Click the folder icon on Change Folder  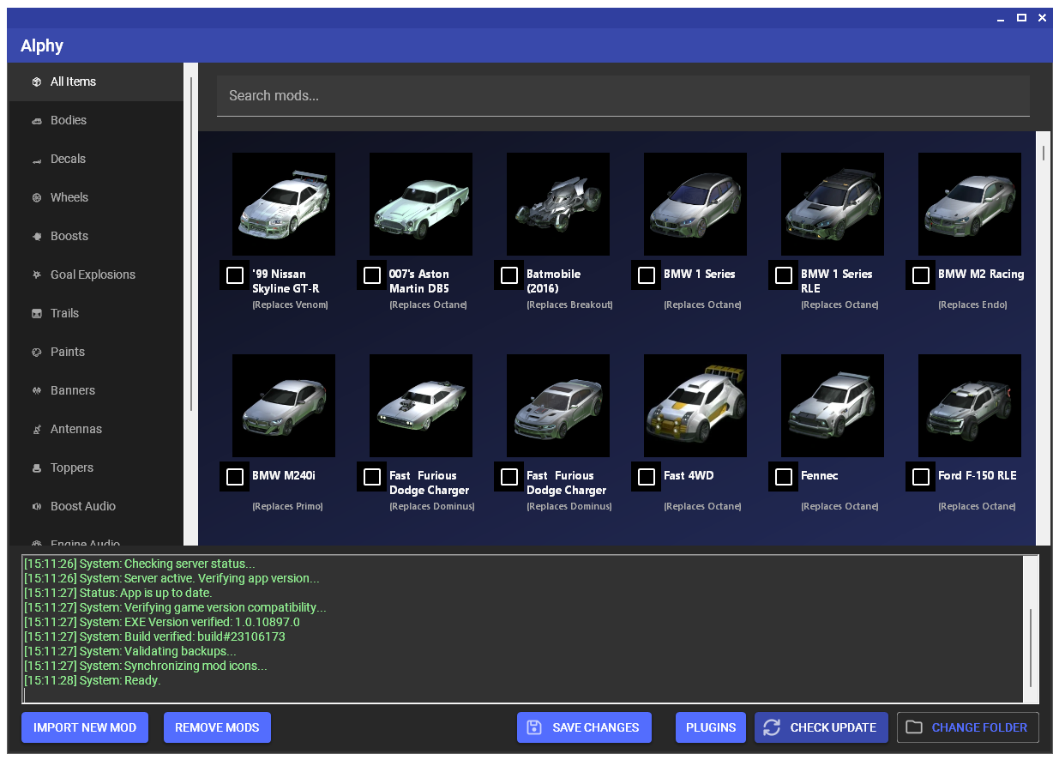[914, 727]
